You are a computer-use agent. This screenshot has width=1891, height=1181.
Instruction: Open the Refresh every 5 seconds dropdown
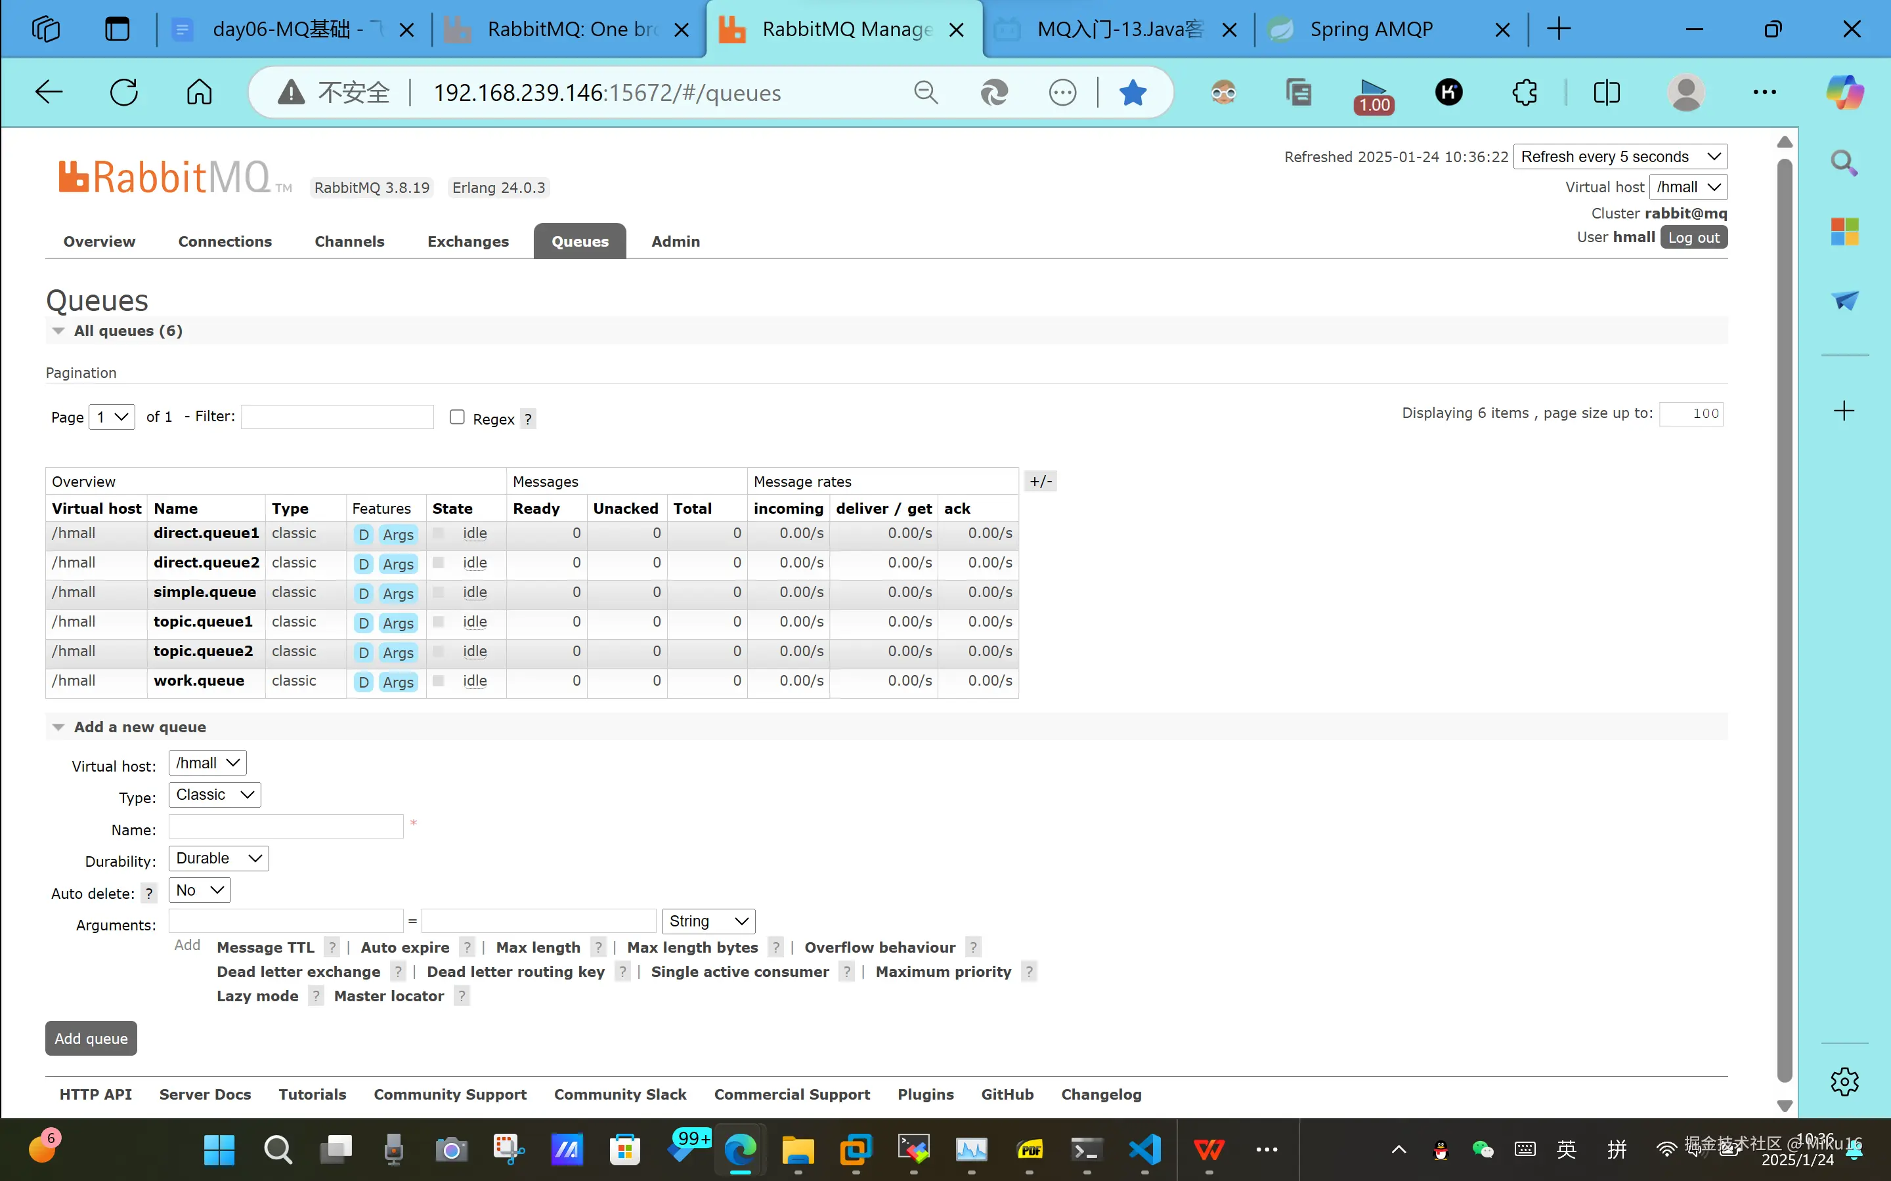pos(1620,157)
